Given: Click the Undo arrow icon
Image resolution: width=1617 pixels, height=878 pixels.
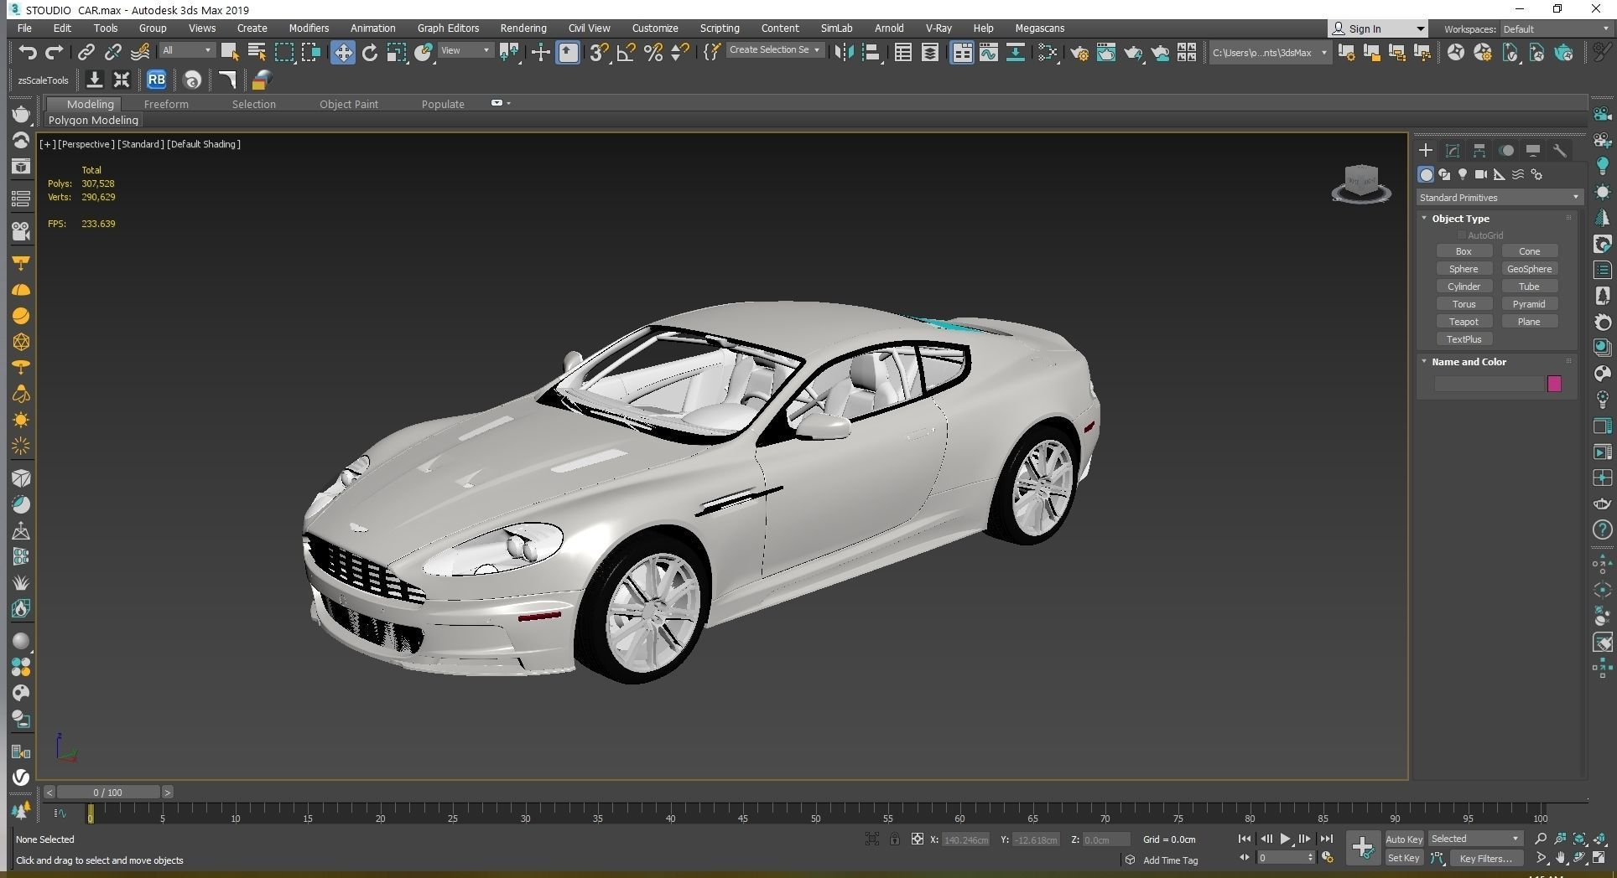Looking at the screenshot, I should click(27, 53).
